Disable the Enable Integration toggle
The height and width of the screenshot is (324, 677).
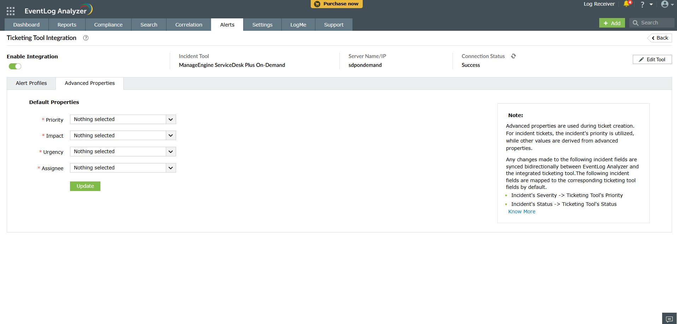pyautogui.click(x=14, y=66)
